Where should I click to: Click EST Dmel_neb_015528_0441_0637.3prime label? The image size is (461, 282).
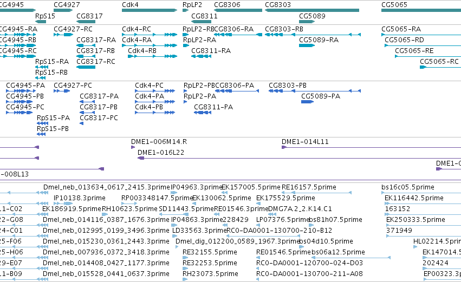106,274
